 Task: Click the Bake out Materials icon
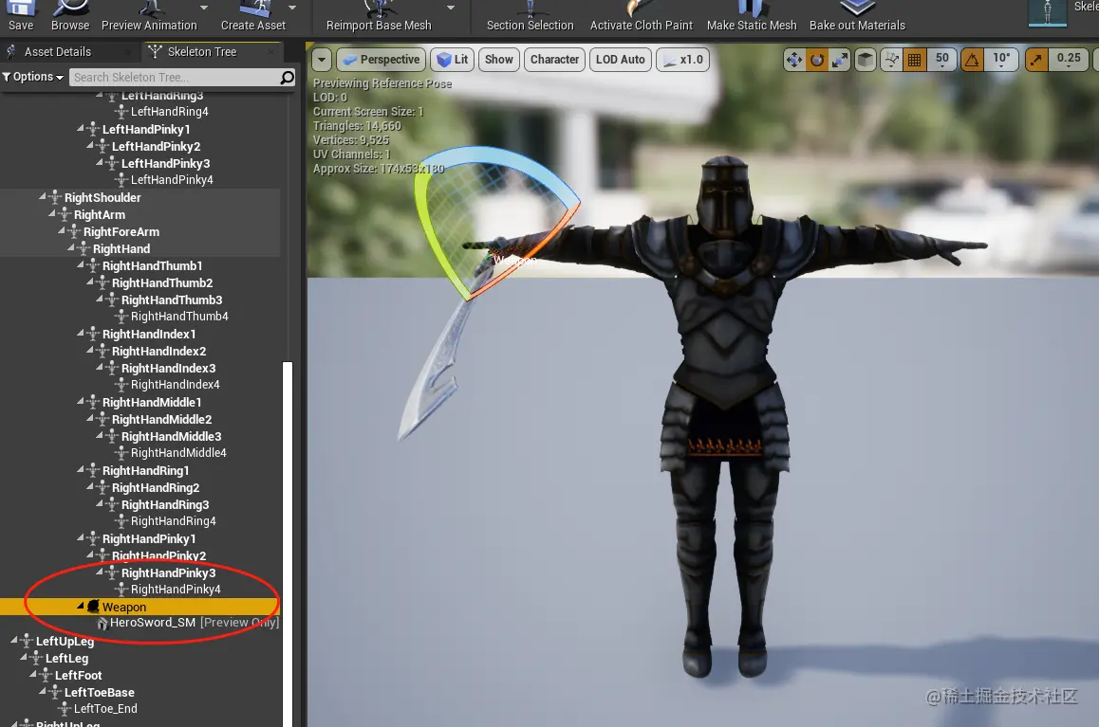coord(858,9)
